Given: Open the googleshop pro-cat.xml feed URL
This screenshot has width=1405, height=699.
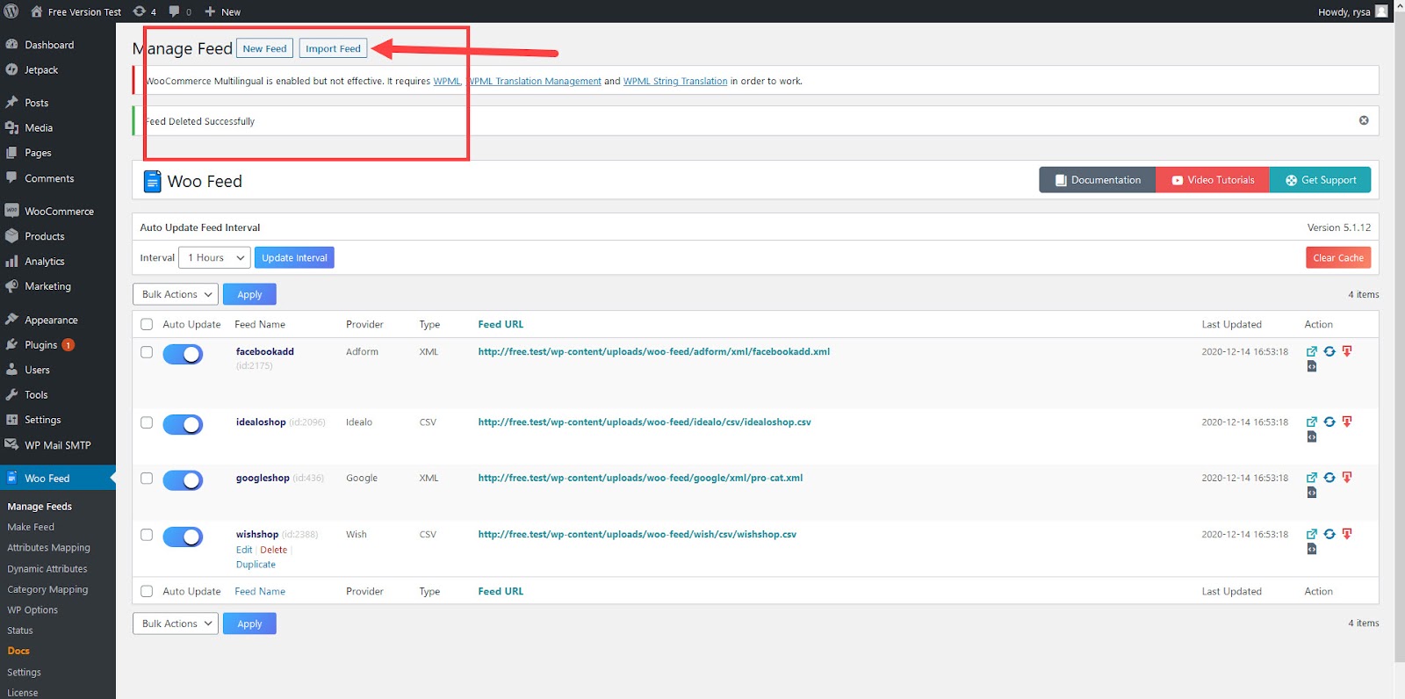Looking at the screenshot, I should click(640, 478).
